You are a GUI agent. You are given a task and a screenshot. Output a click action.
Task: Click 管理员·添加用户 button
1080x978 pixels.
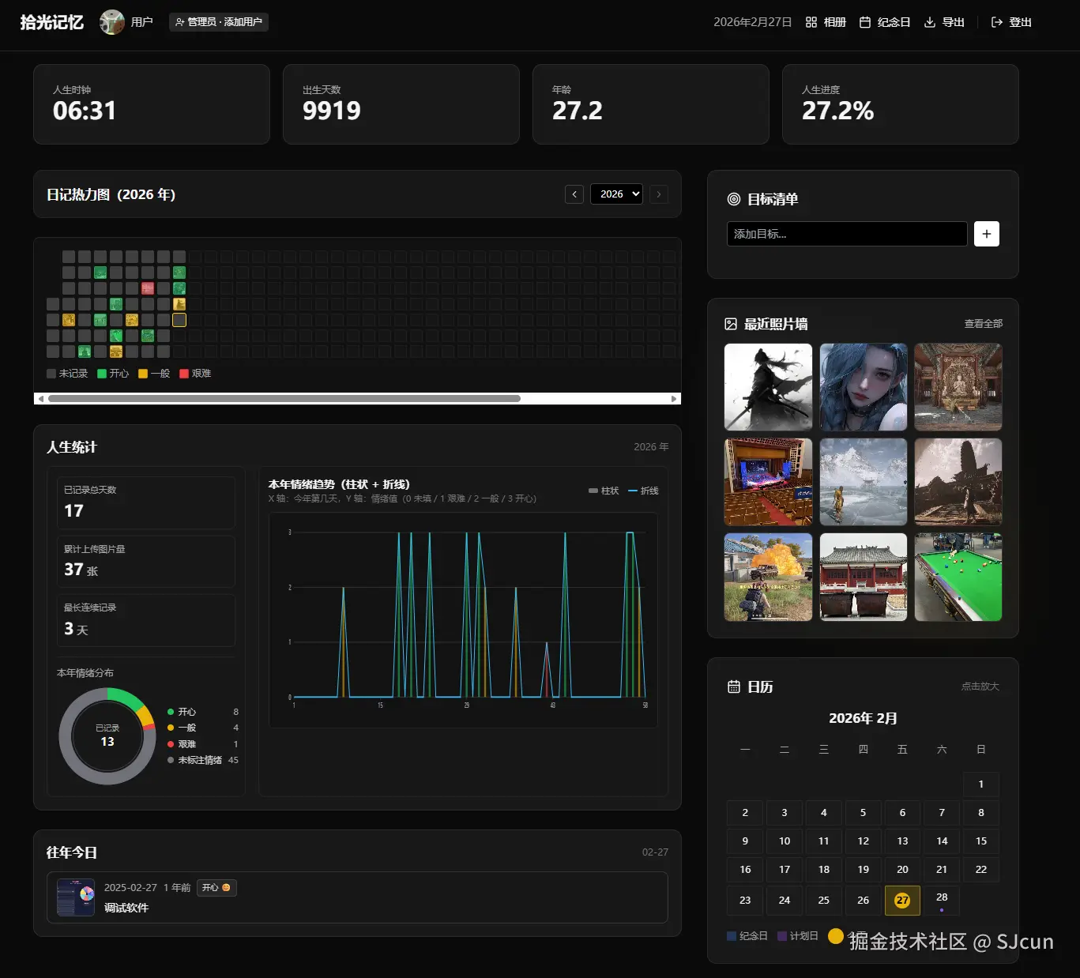tap(219, 22)
